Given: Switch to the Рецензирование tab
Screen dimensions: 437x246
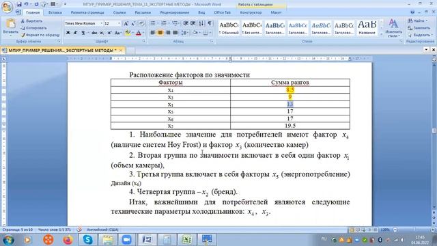Looking at the screenshot, I should pyautogui.click(x=175, y=12).
